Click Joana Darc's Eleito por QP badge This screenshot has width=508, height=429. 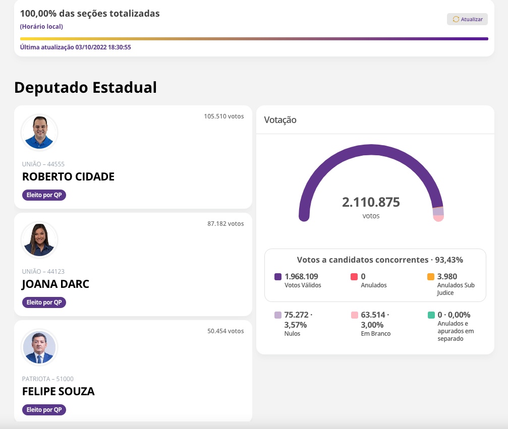pyautogui.click(x=44, y=302)
